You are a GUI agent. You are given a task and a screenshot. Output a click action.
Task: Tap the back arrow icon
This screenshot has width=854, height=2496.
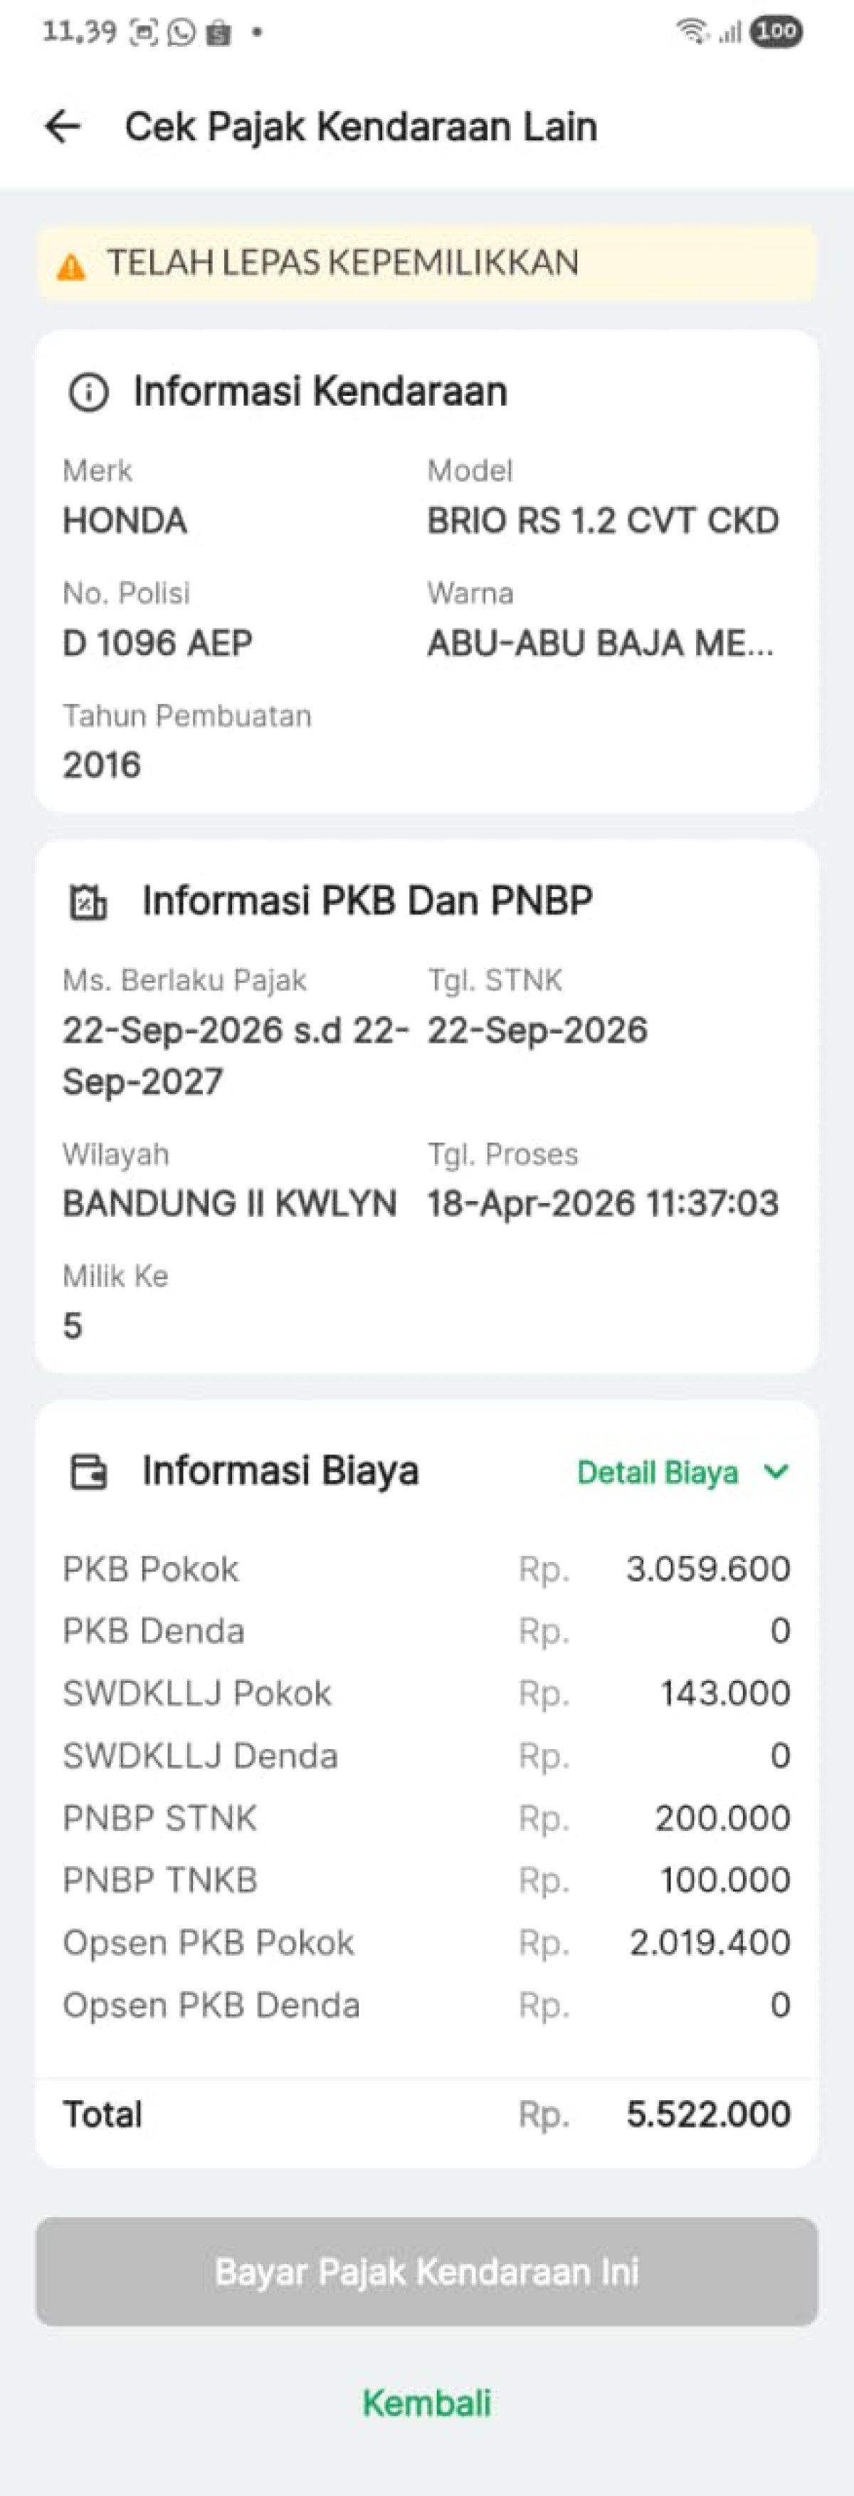tap(63, 127)
